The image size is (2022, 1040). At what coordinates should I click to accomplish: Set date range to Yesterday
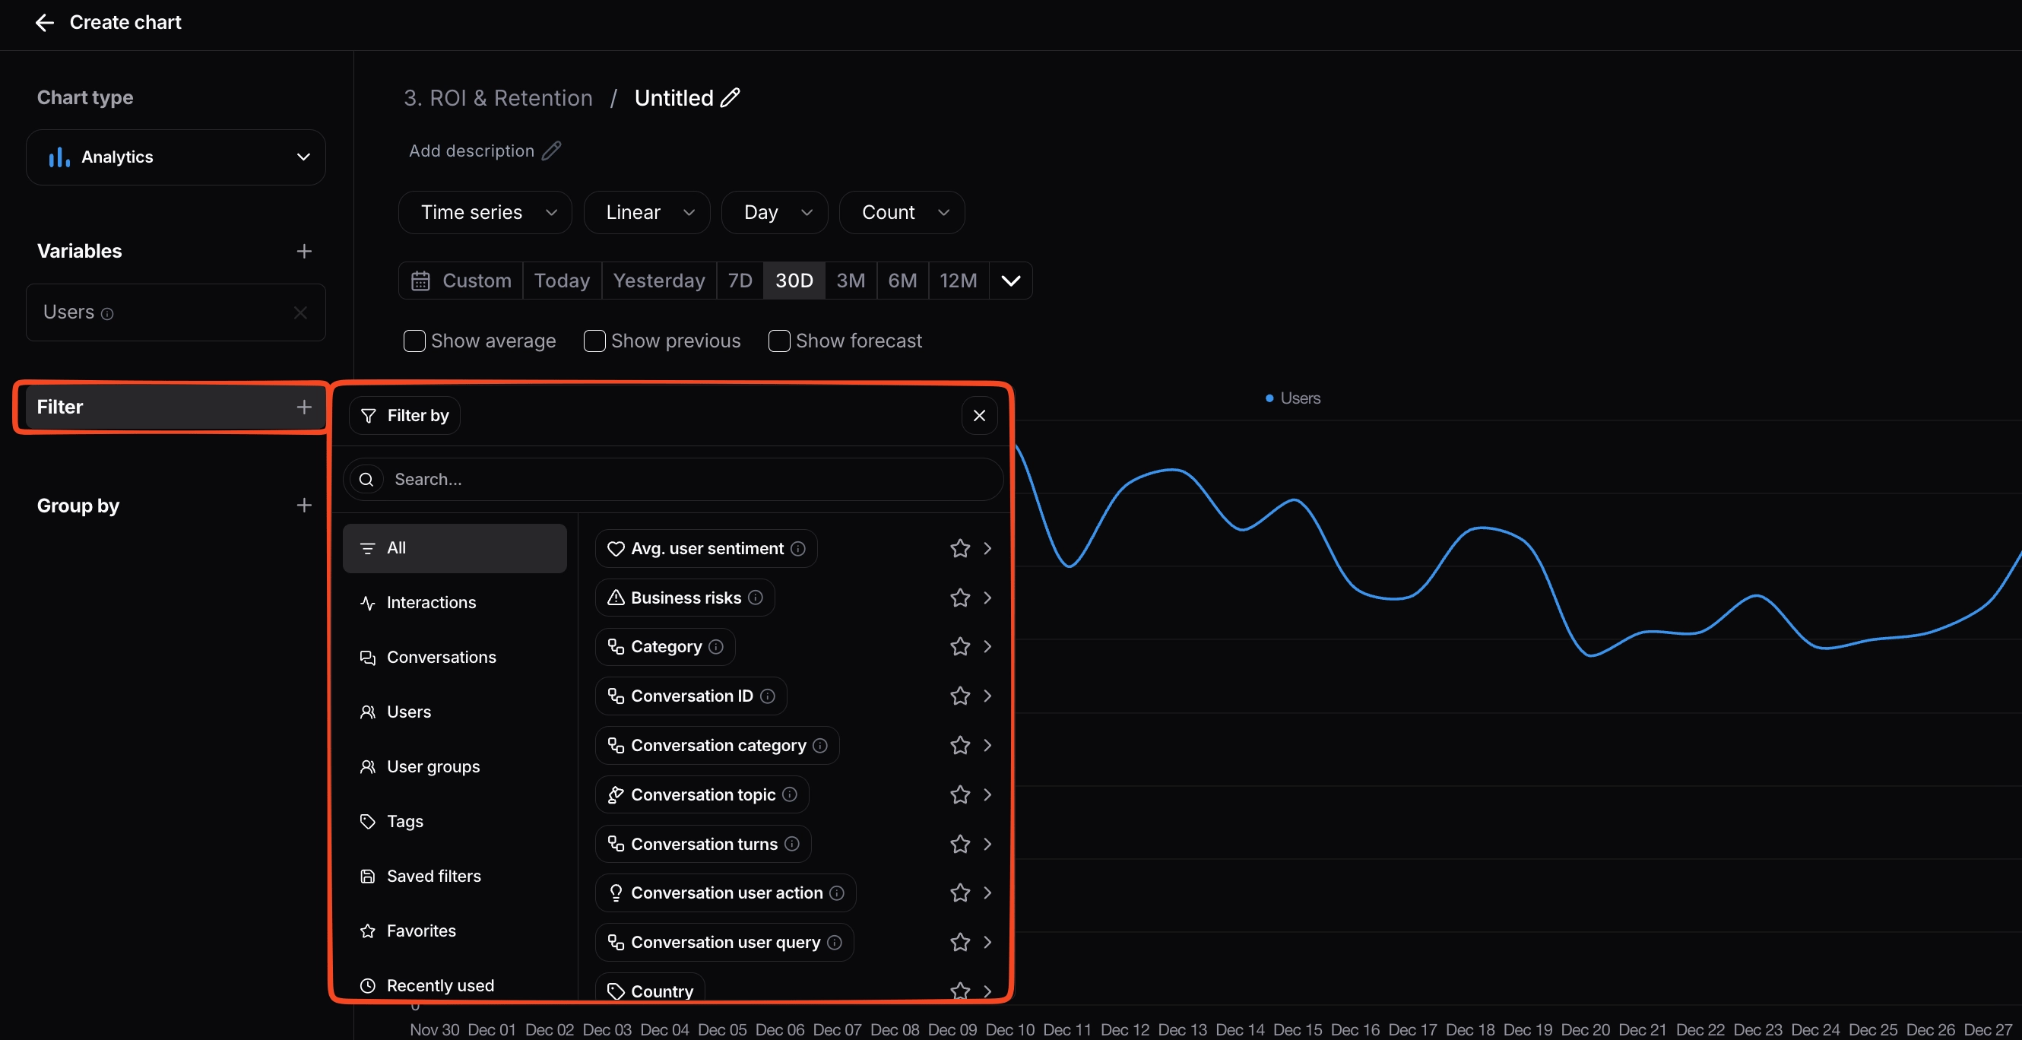(659, 281)
